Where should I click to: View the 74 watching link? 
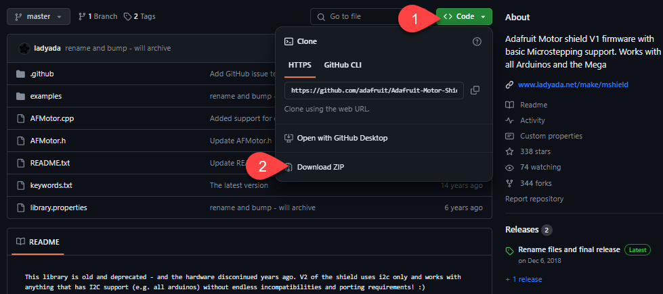coord(540,167)
